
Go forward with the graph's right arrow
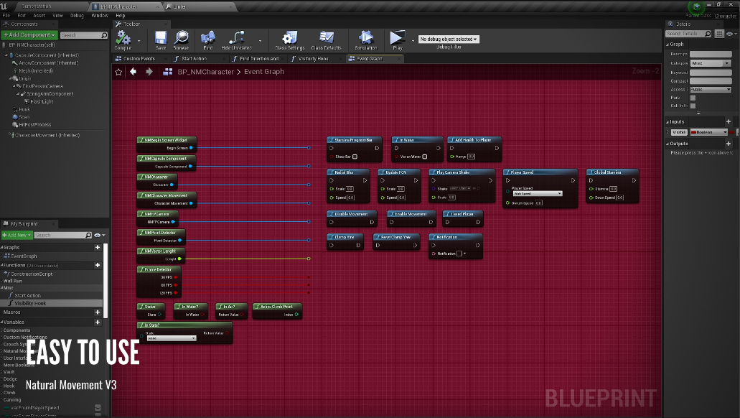pyautogui.click(x=149, y=71)
